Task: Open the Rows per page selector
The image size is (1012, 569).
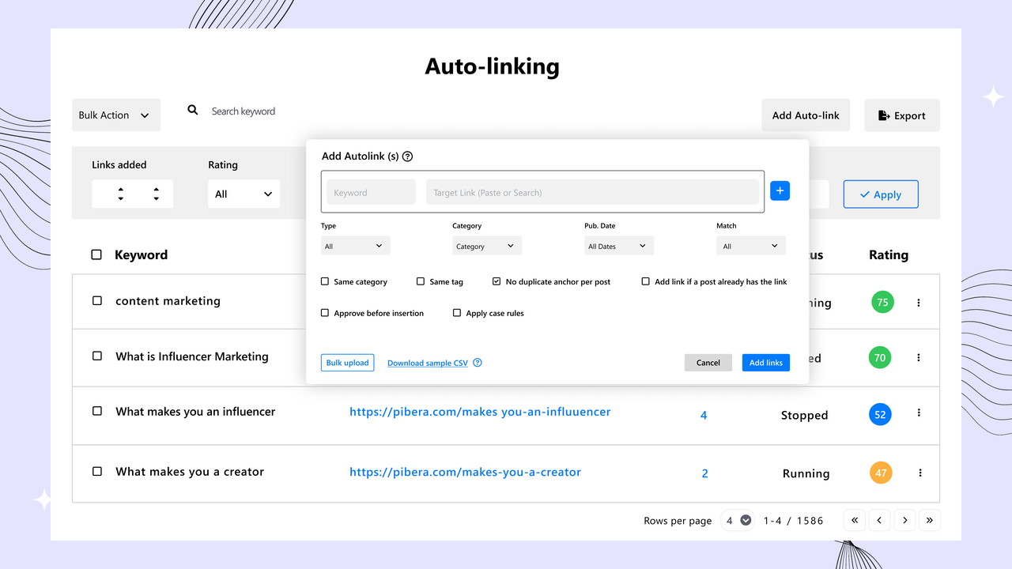Action: [738, 520]
